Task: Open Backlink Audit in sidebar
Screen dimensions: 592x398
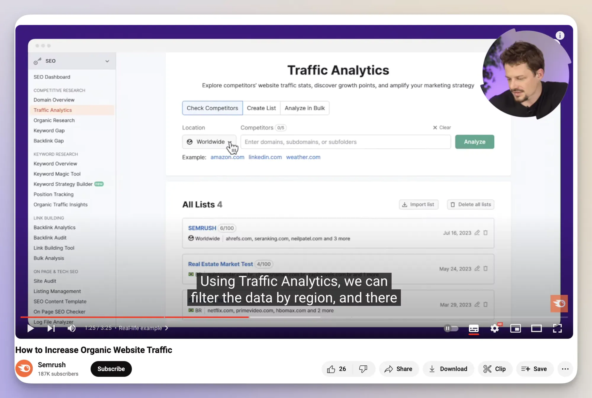Action: [x=50, y=238]
